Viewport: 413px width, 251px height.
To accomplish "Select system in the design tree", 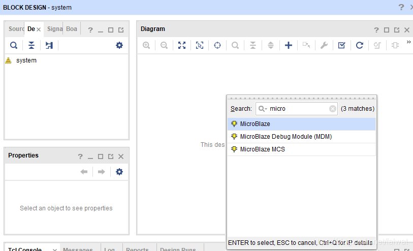I will tap(26, 60).
